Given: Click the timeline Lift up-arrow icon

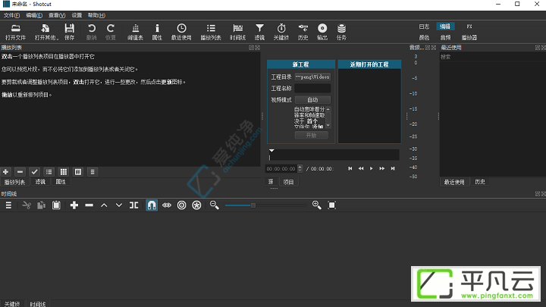Looking at the screenshot, I should pyautogui.click(x=104, y=205).
